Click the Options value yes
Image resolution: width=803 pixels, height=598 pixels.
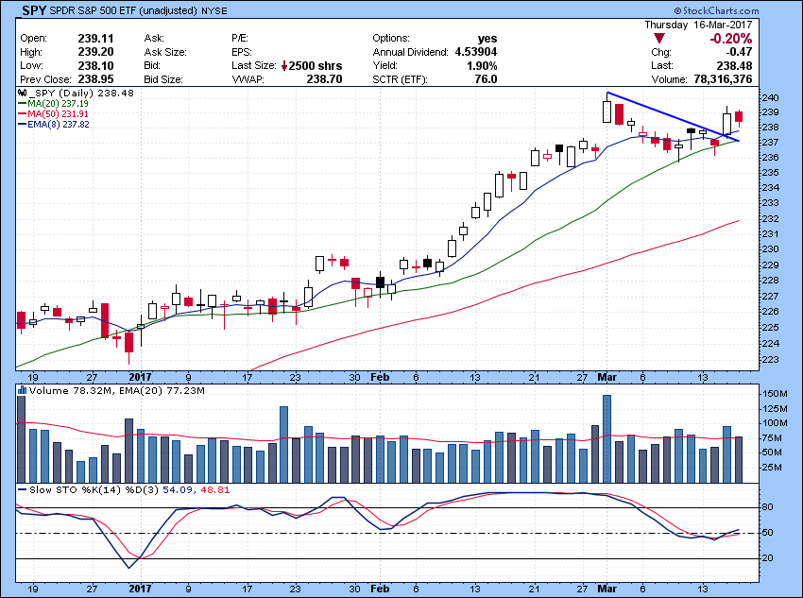(487, 39)
